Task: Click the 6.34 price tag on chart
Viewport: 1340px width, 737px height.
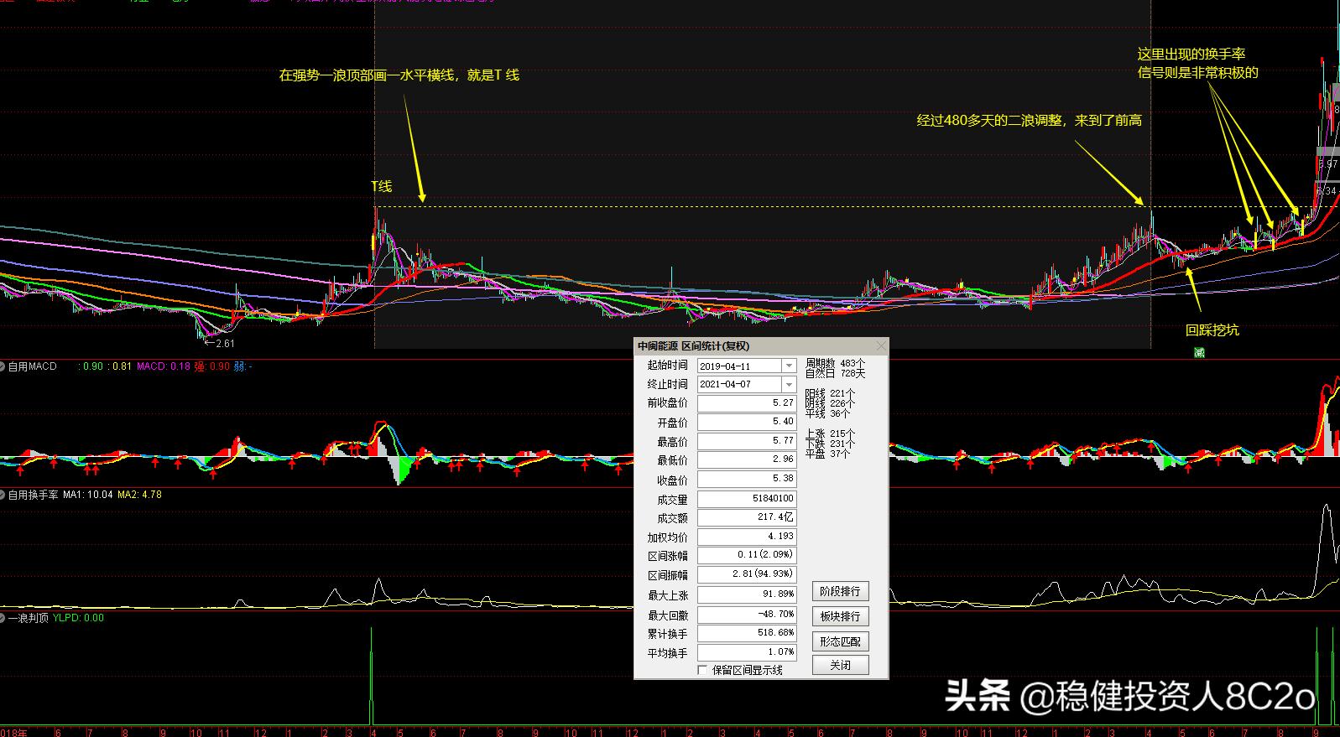Action: click(x=1327, y=191)
